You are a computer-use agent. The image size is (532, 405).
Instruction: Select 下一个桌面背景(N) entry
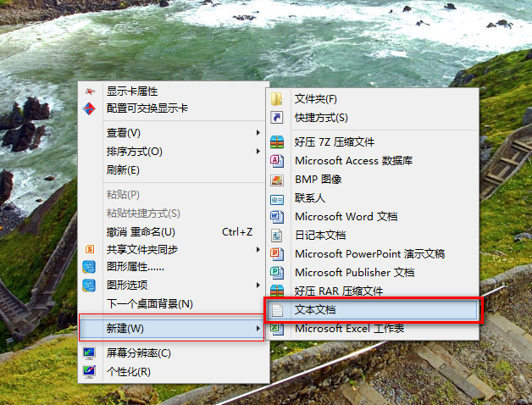tap(173, 304)
